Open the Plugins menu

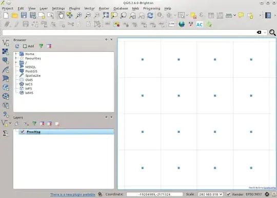74,8
